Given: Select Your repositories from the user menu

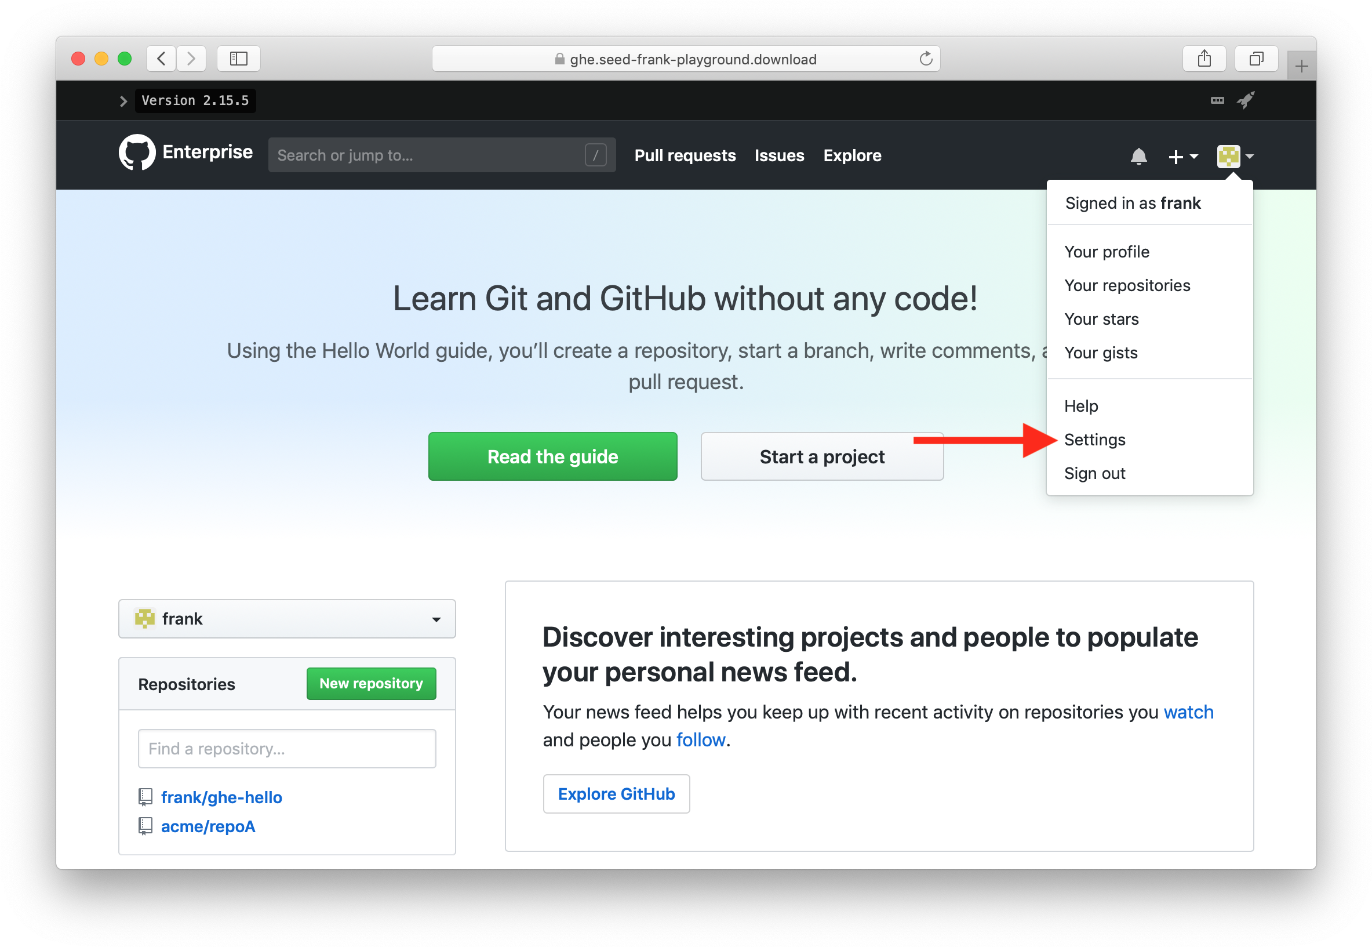Looking at the screenshot, I should click(x=1149, y=285).
